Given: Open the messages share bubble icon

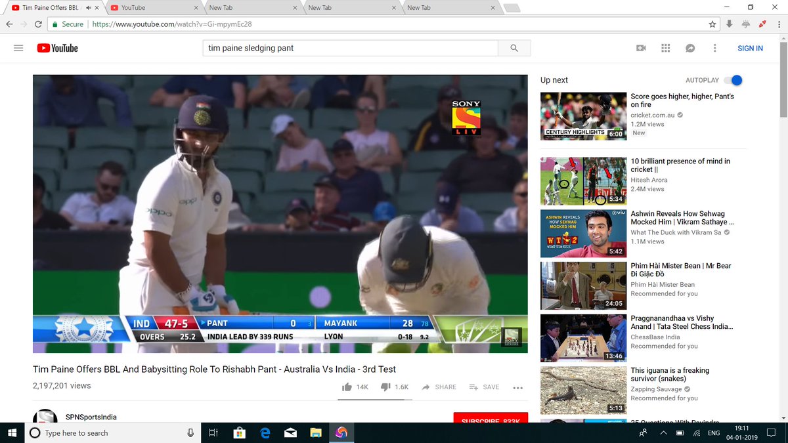Looking at the screenshot, I should click(690, 48).
